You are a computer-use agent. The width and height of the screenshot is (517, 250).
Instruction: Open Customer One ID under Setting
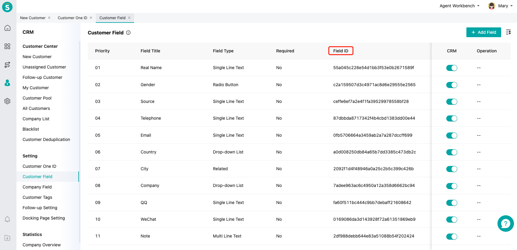coord(39,166)
